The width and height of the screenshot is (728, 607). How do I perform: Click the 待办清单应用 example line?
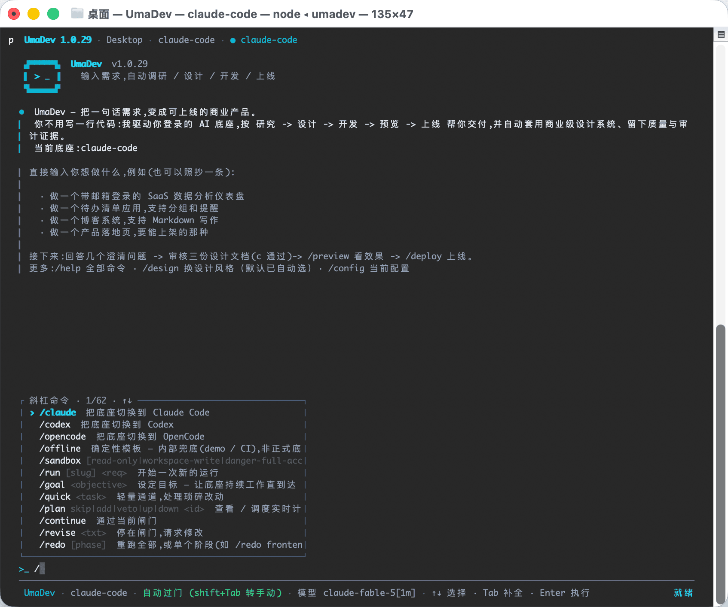134,208
